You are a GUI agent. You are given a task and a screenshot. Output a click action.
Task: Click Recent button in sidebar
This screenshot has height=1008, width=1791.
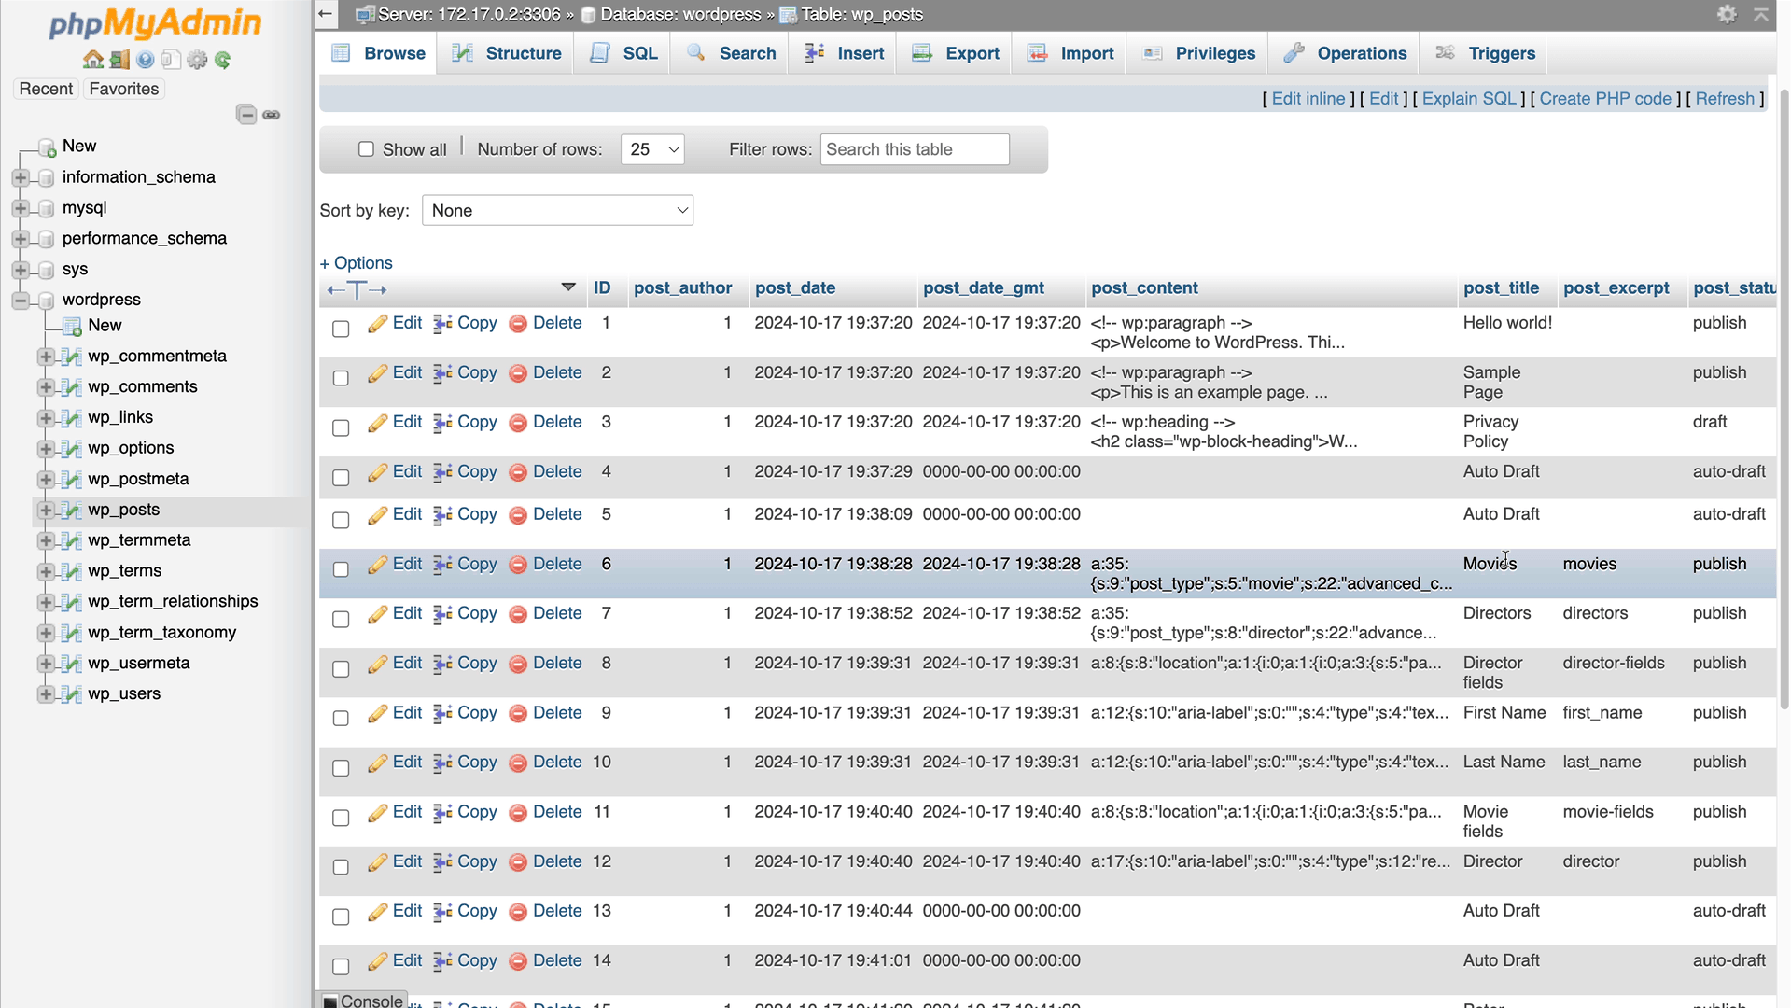tap(46, 89)
